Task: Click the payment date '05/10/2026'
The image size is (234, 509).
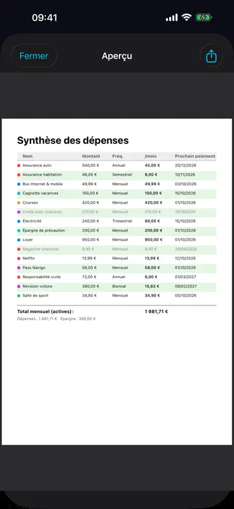Action: point(185,296)
